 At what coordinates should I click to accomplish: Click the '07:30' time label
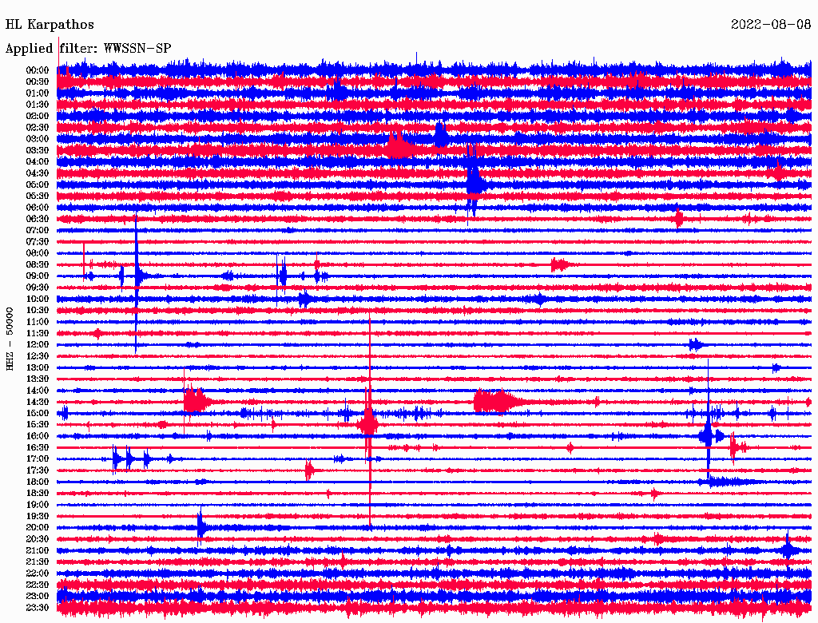pyautogui.click(x=38, y=242)
